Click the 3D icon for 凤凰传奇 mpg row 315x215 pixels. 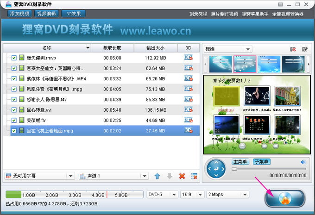pyautogui.click(x=189, y=89)
